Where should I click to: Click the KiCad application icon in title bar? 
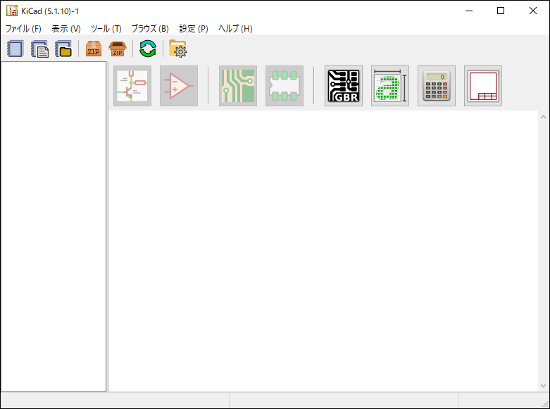[12, 11]
